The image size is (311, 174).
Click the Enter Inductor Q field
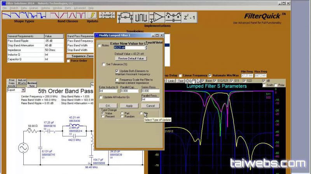point(107,91)
